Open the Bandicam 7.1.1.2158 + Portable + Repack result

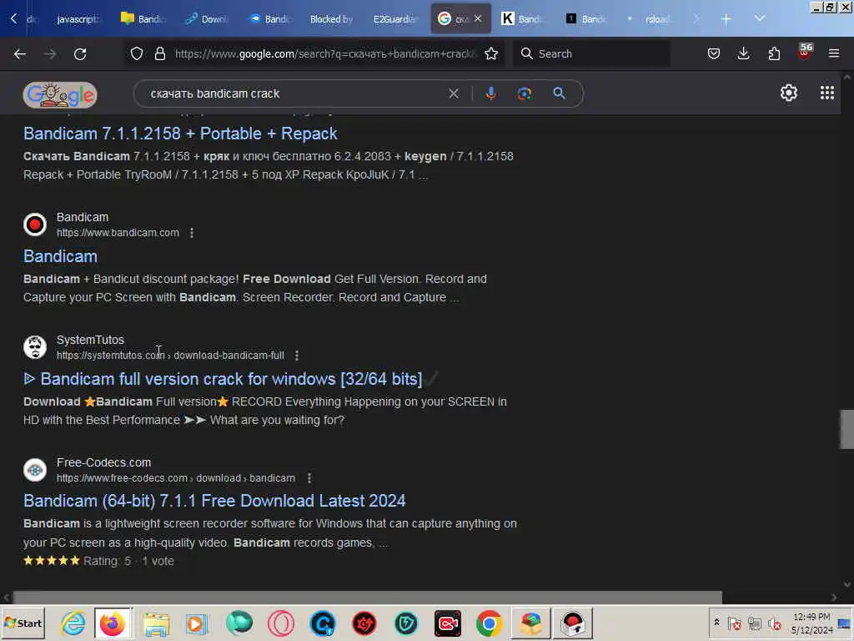pos(180,134)
